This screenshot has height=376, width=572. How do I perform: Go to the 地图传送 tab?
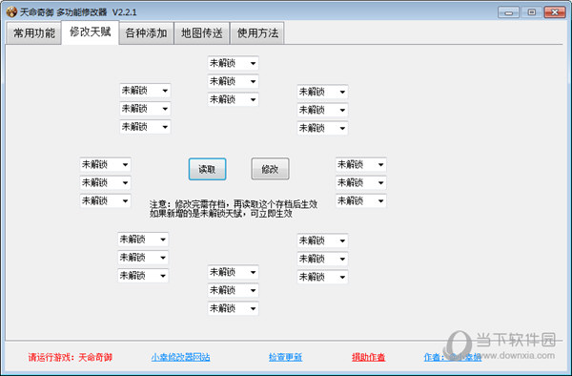(202, 33)
